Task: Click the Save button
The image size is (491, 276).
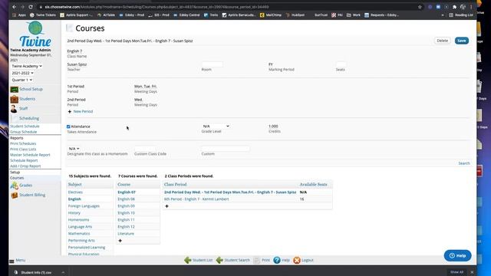Action: click(462, 41)
